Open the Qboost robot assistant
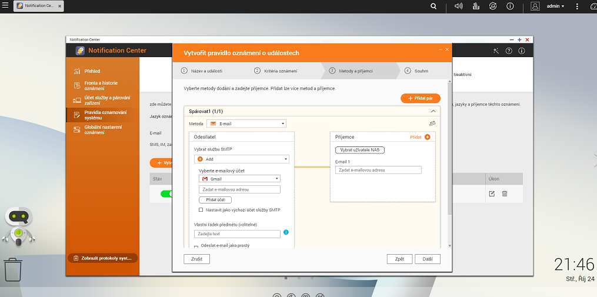597x297 pixels. click(x=18, y=227)
